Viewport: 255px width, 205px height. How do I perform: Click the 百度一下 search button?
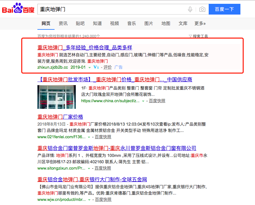(225, 9)
